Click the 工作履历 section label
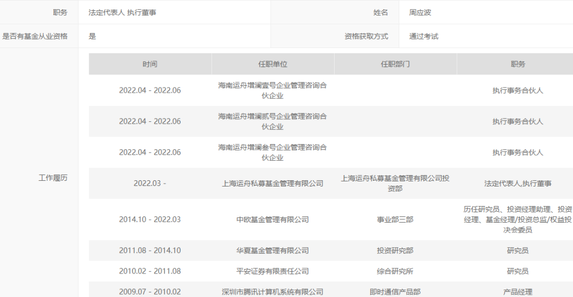 [53, 178]
